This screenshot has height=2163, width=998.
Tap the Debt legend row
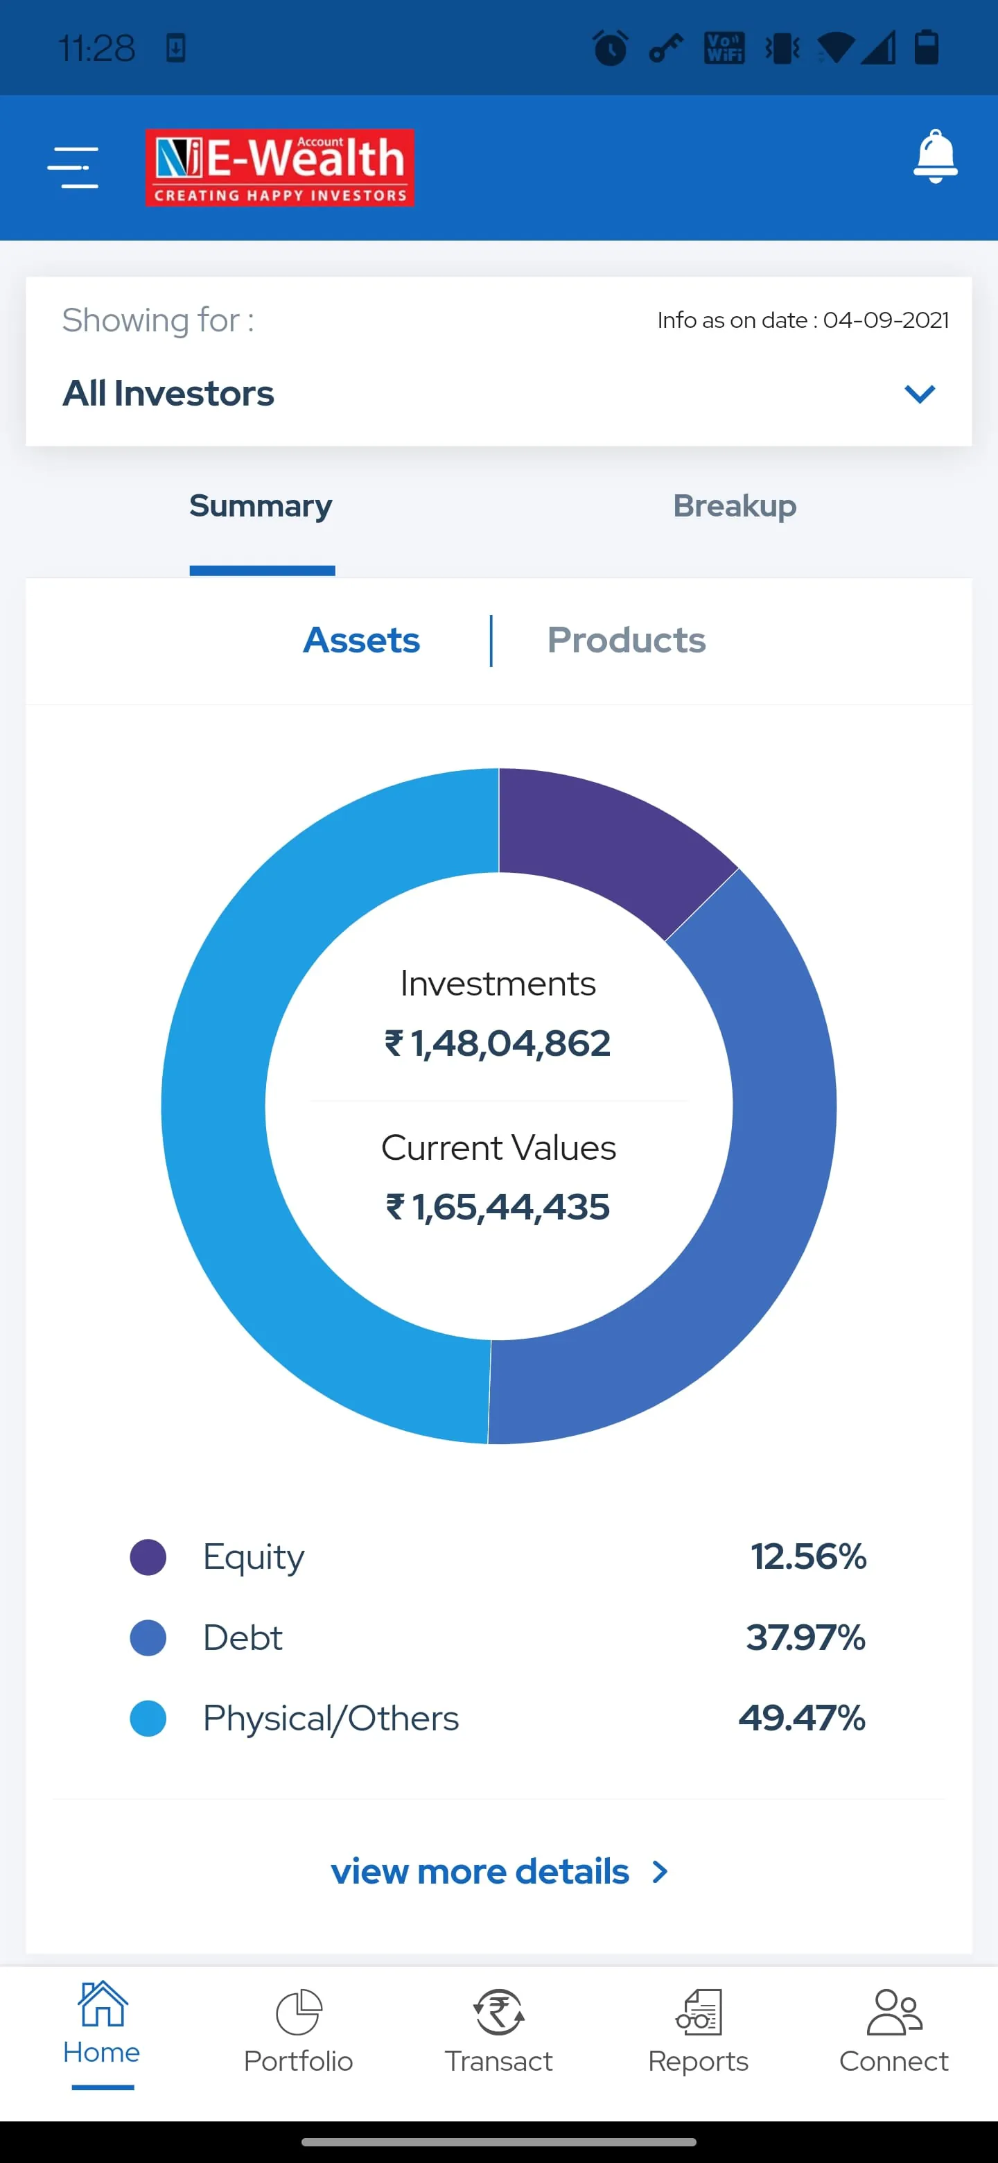point(498,1638)
